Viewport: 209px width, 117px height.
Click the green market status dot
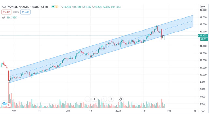tap(53, 7)
